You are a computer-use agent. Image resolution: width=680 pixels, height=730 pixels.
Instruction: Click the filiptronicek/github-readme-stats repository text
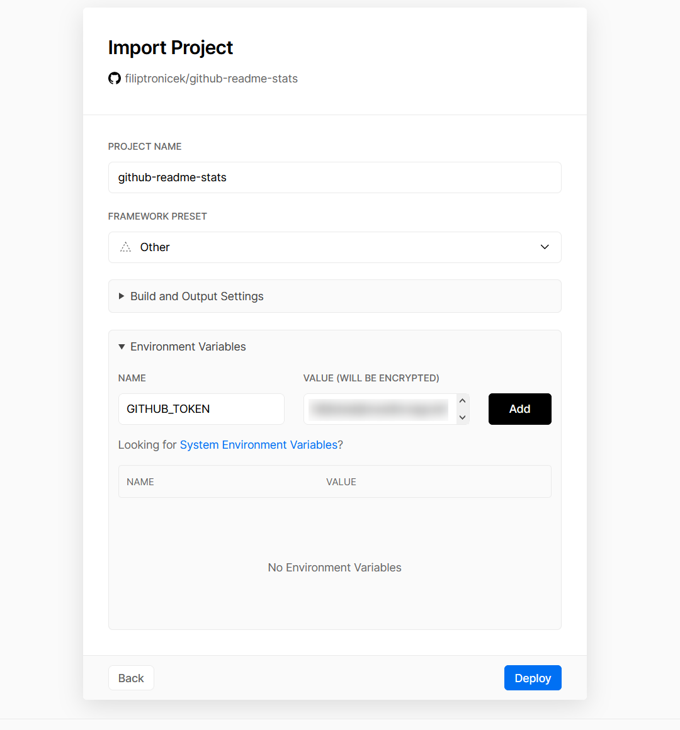pos(211,79)
